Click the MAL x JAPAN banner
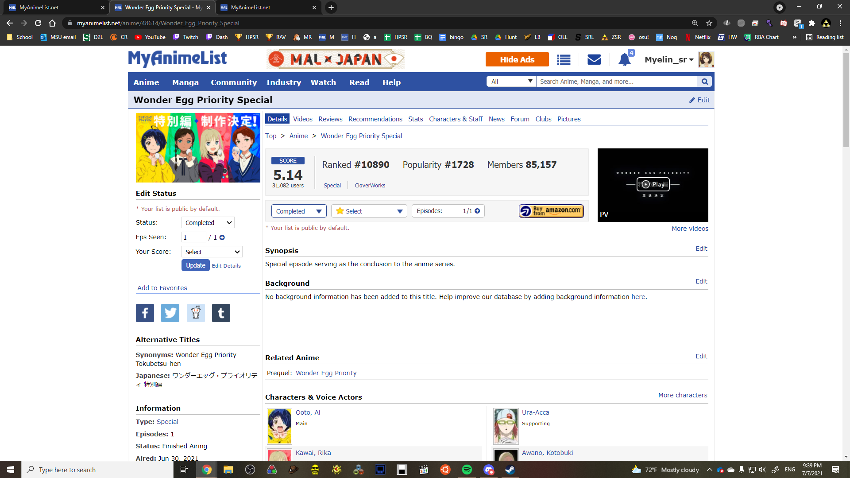Image resolution: width=850 pixels, height=478 pixels. click(335, 59)
